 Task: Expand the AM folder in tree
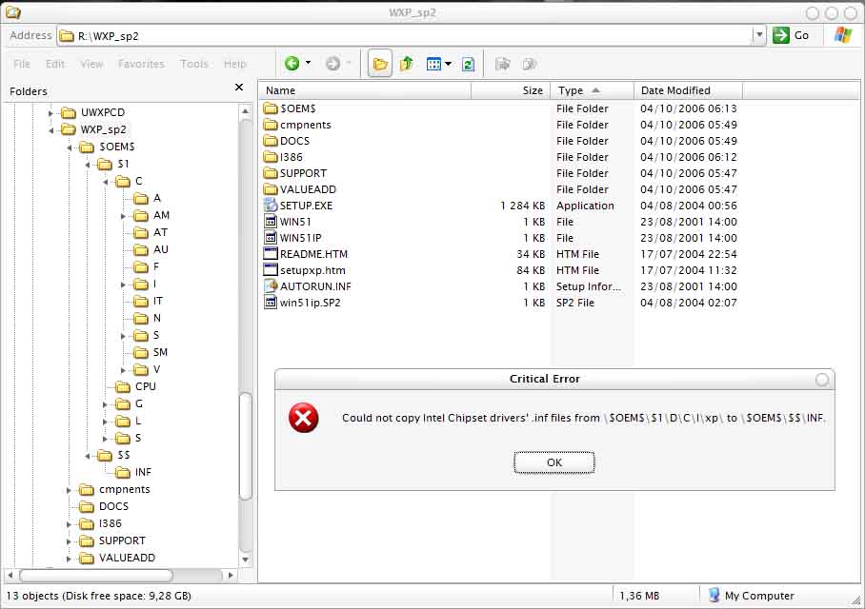[123, 216]
